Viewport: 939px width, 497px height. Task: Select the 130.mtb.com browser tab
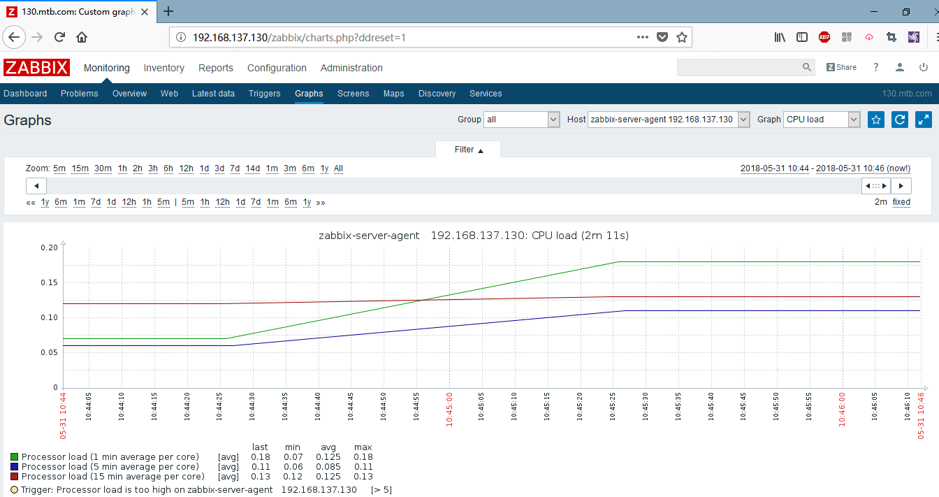[x=77, y=11]
